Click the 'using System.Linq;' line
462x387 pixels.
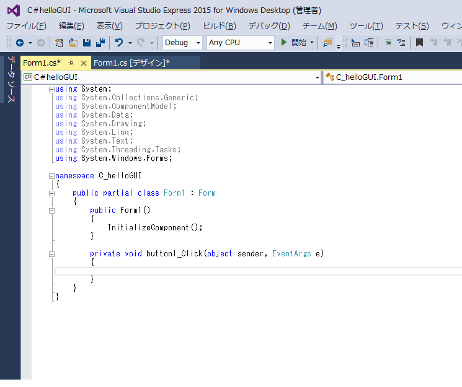click(x=94, y=133)
